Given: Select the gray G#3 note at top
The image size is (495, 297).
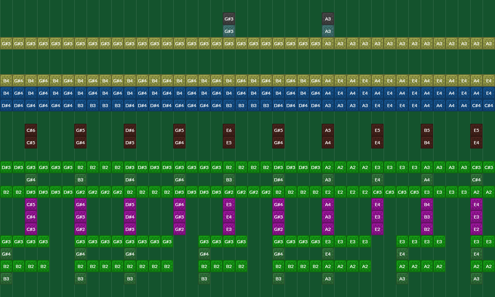Looking at the screenshot, I should click(x=229, y=19).
